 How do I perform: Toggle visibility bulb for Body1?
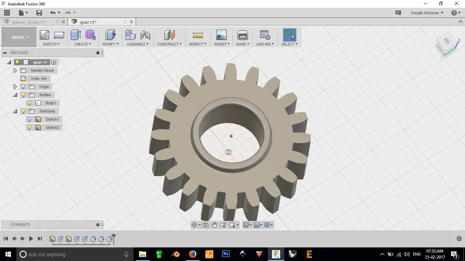coord(30,103)
